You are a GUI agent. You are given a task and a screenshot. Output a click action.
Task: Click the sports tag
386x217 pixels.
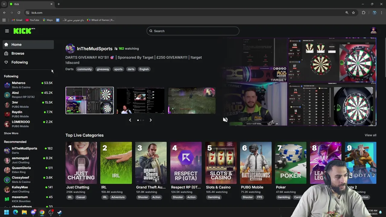tap(118, 69)
